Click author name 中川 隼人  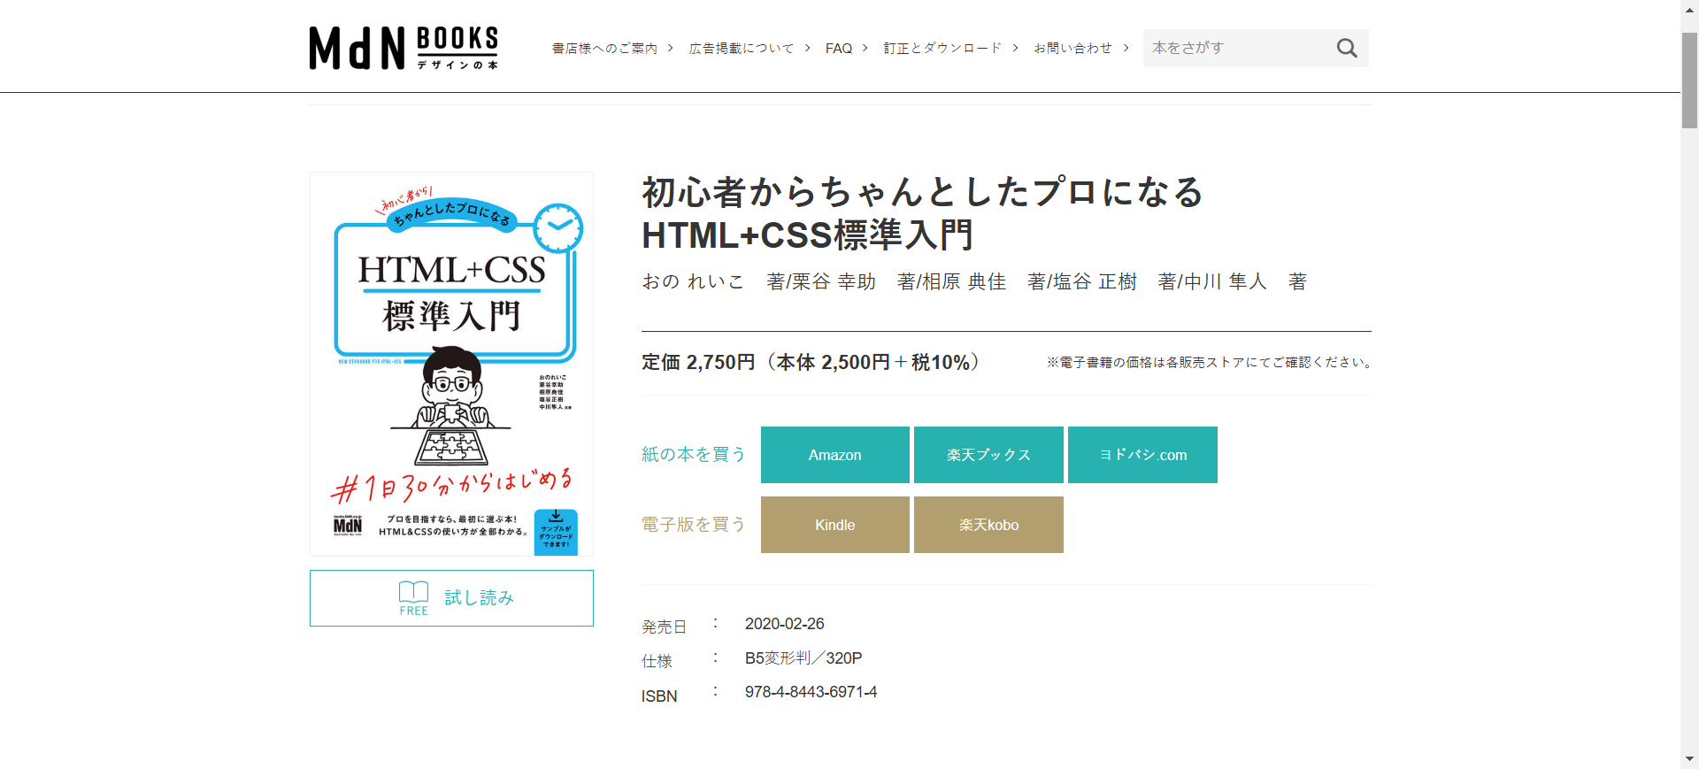tap(1225, 281)
